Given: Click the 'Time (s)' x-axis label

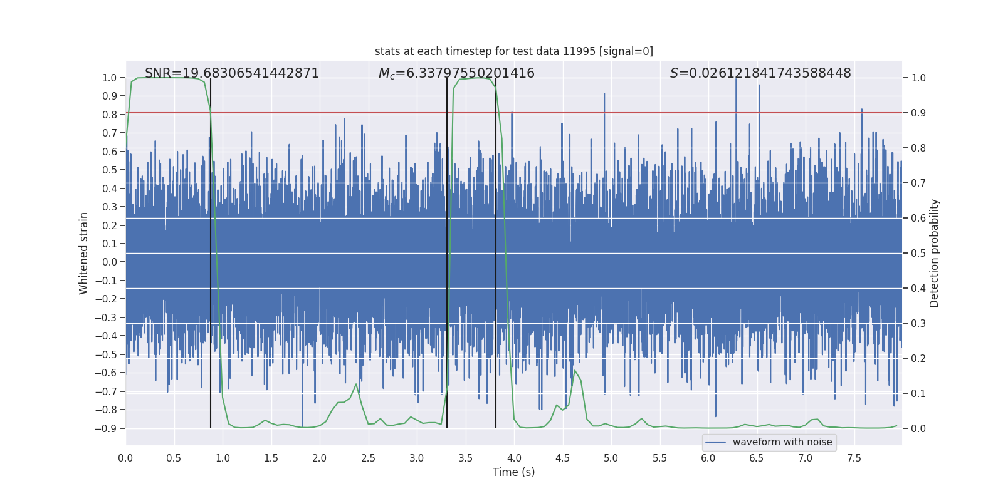Looking at the screenshot, I should point(514,472).
